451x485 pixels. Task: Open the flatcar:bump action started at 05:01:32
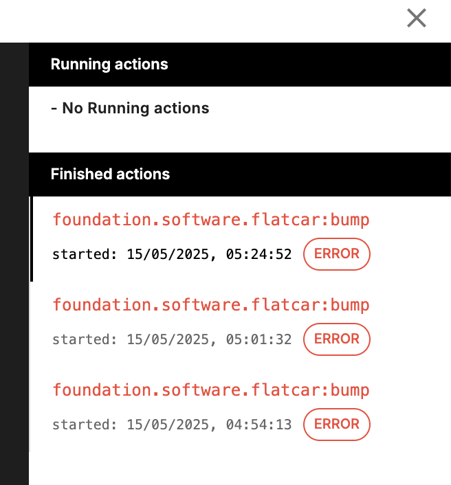pyautogui.click(x=211, y=305)
